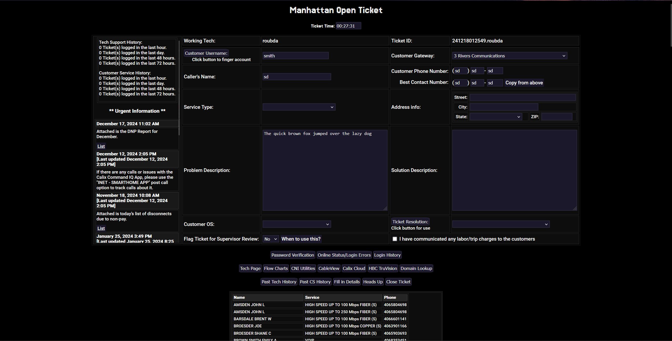The width and height of the screenshot is (672, 341).
Task: Click in the Solution Description text area
Action: tap(514, 170)
